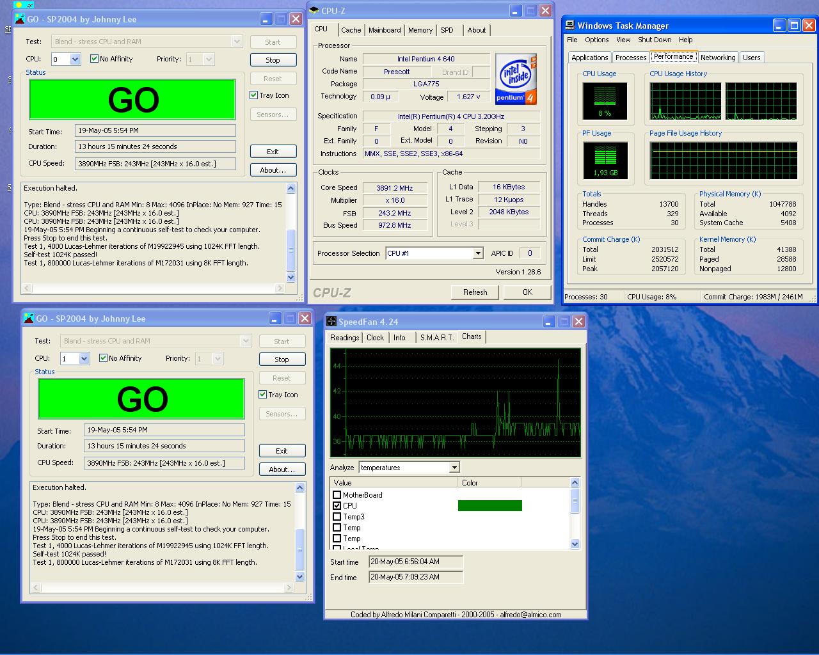
Task: Enable the Temp3 checkbox in SpeedFan
Action: (x=337, y=517)
